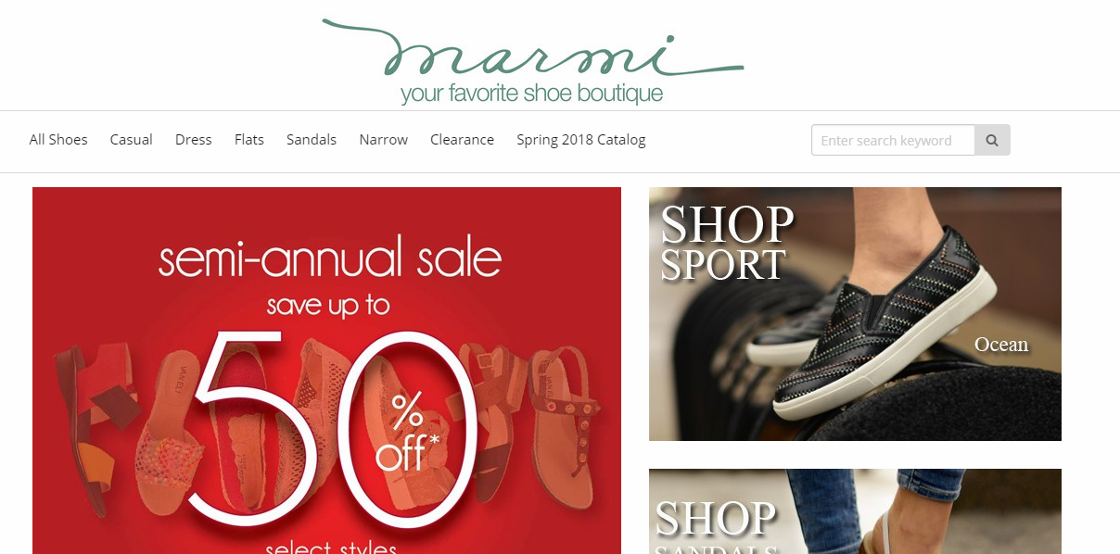1120x554 pixels.
Task: Select the Casual category
Action: pos(132,140)
